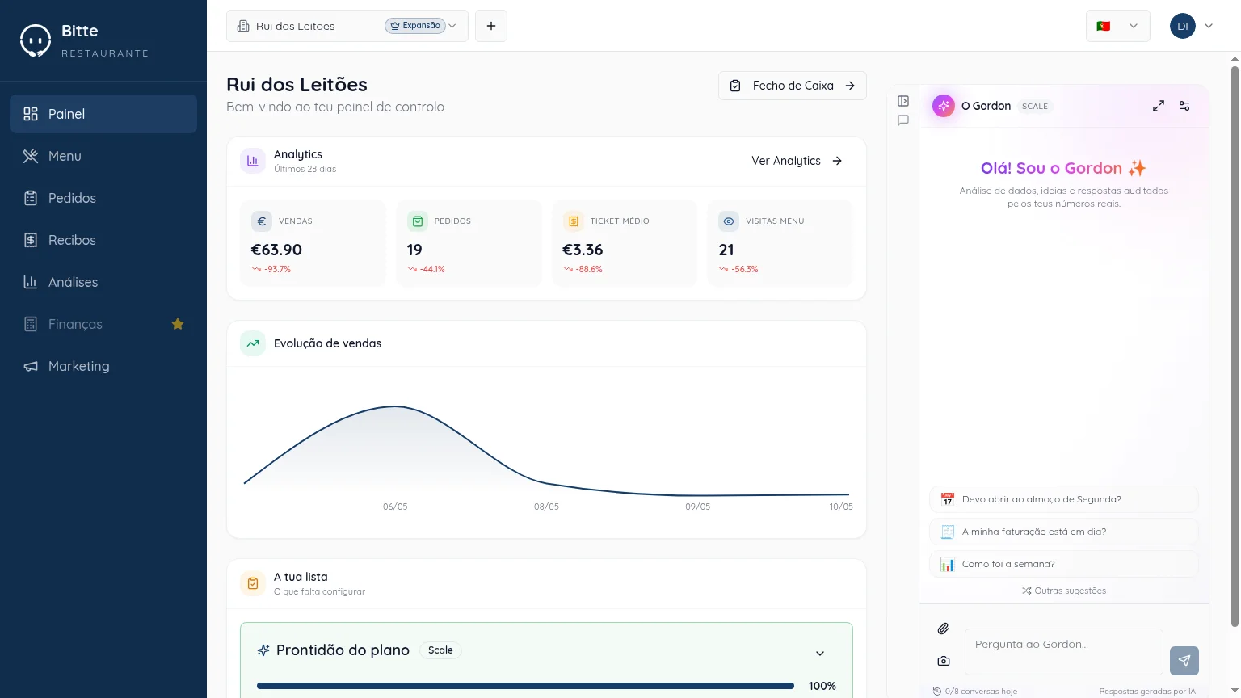The width and height of the screenshot is (1241, 698).
Task: Click the 10/05 chart date label
Action: pyautogui.click(x=841, y=507)
